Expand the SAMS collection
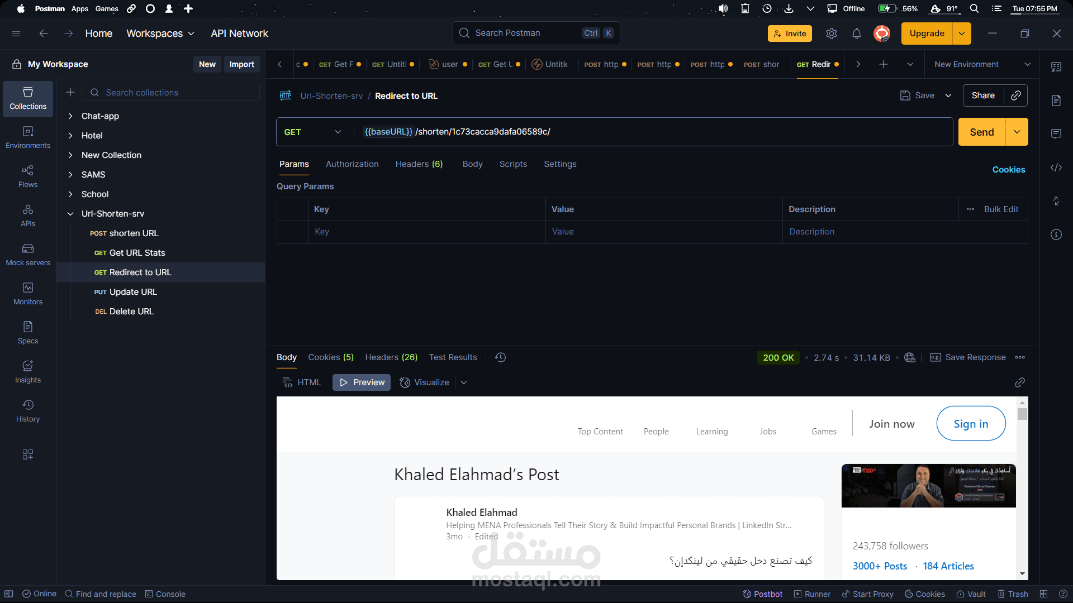 pyautogui.click(x=70, y=175)
